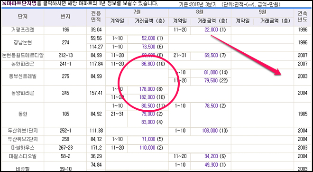Select the 171.2 area cell
The height and width of the screenshot is (172, 313).
[x=96, y=148]
